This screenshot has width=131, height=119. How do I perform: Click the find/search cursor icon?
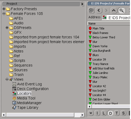point(122,10)
